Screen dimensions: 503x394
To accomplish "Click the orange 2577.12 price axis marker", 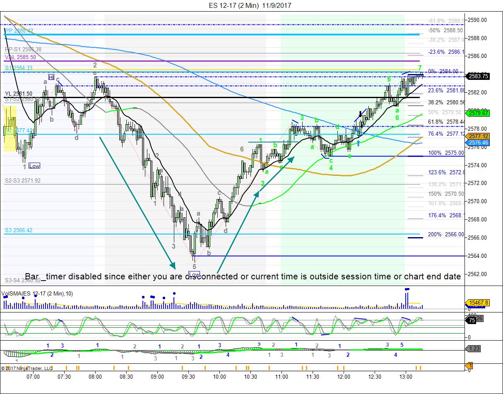I will point(478,136).
